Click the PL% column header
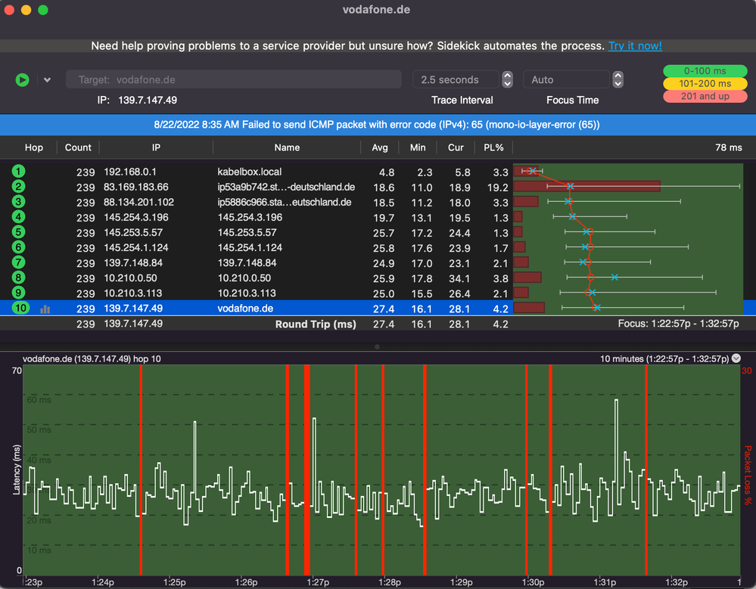Screen dimensions: 756x589 (x=493, y=147)
